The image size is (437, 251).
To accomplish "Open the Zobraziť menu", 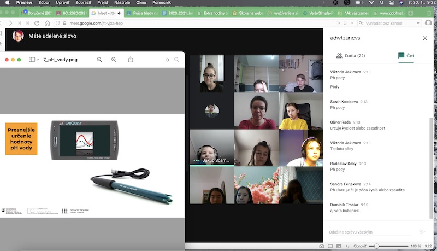I will (84, 3).
